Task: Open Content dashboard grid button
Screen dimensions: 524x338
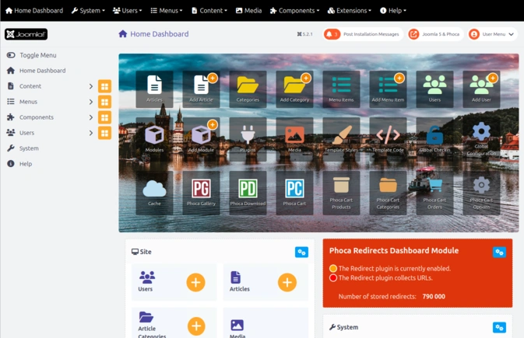Action: [x=104, y=86]
